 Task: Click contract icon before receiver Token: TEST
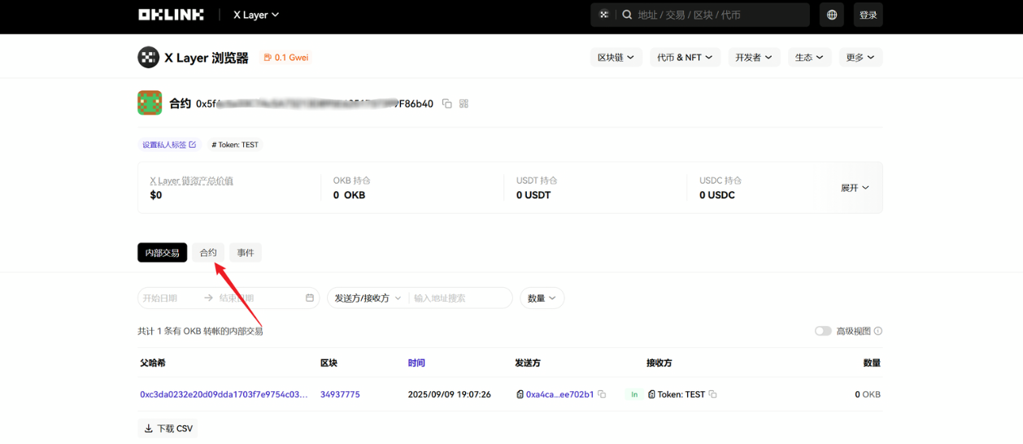[651, 394]
